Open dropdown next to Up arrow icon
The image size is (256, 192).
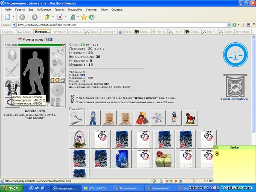pos(53,17)
